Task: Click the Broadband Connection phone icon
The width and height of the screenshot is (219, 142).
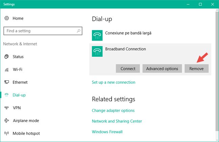Action: (x=97, y=51)
